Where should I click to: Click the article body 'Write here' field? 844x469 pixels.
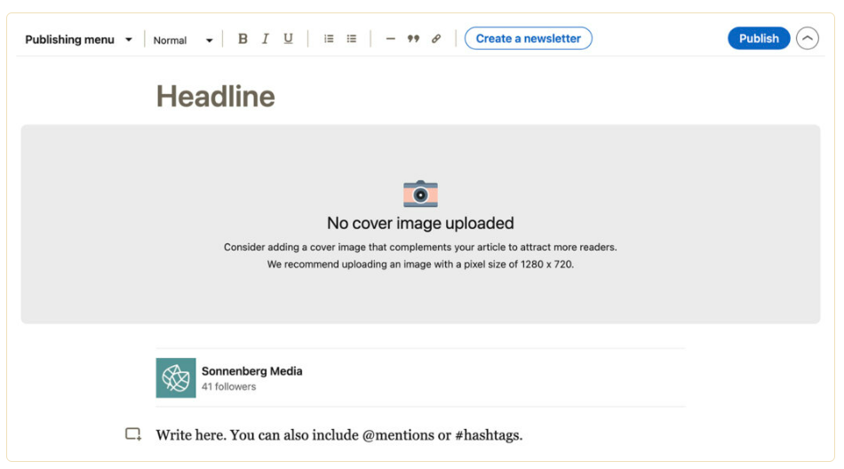[338, 435]
